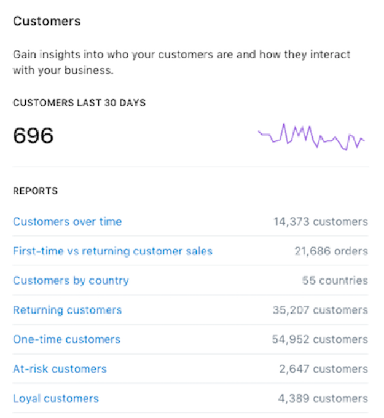Click the 14,373 customers value

pos(321,222)
